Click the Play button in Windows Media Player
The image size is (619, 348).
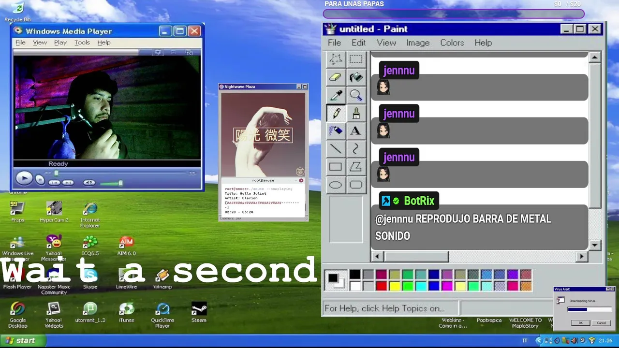[24, 178]
